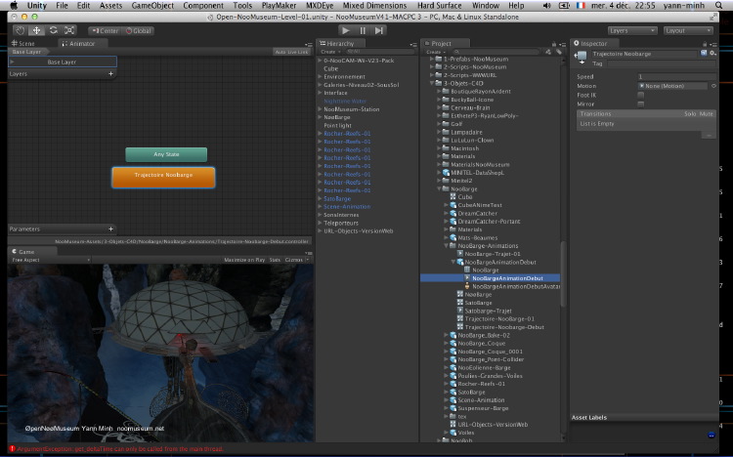Toggle Center pivot mode button
The width and height of the screenshot is (733, 457).
click(106, 31)
